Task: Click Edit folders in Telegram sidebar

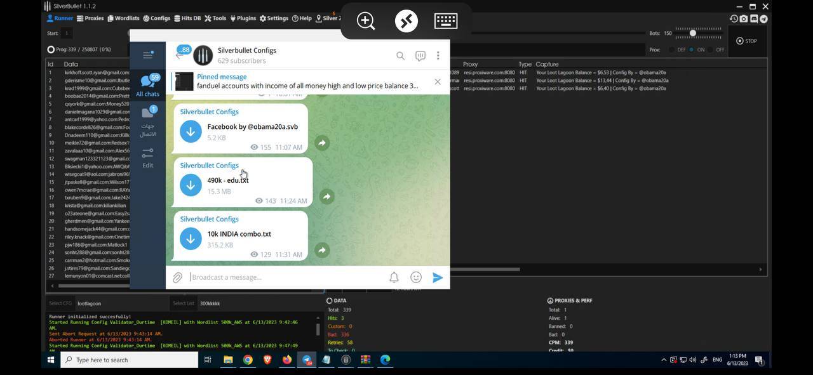Action: tap(147, 157)
